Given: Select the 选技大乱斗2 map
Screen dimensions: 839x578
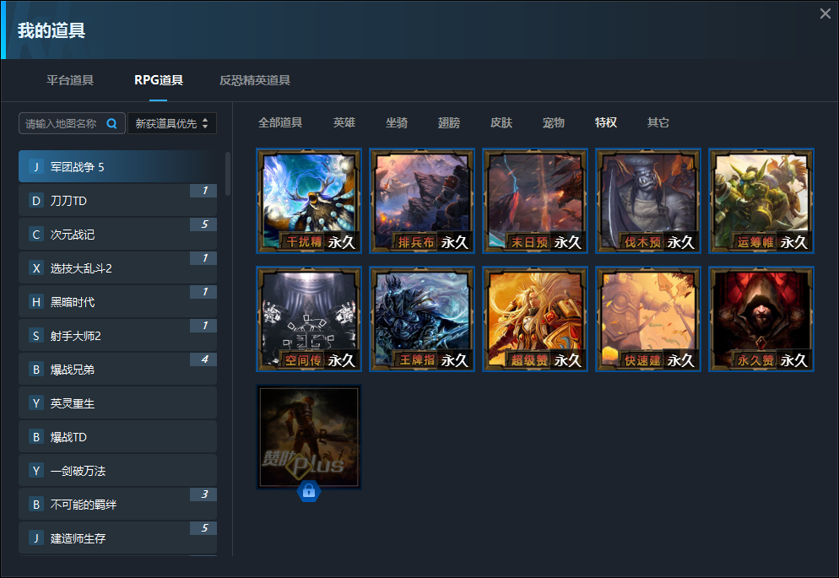Looking at the screenshot, I should (x=117, y=267).
